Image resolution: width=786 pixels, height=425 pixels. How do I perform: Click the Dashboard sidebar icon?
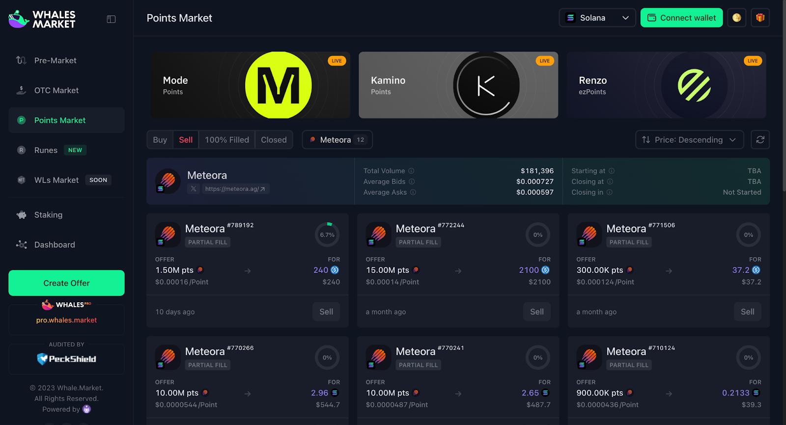(21, 244)
